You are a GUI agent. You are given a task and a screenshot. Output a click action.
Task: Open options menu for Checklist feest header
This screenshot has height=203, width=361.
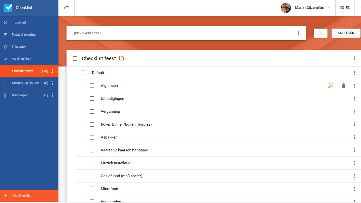tap(354, 58)
